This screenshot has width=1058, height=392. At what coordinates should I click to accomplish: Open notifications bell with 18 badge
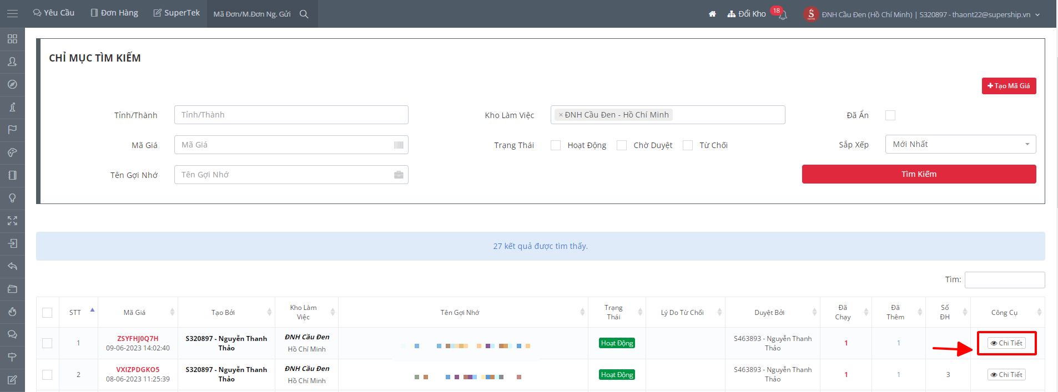(x=783, y=16)
